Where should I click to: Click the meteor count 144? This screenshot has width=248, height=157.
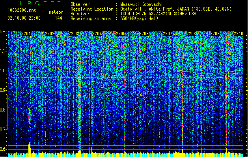pos(58,18)
